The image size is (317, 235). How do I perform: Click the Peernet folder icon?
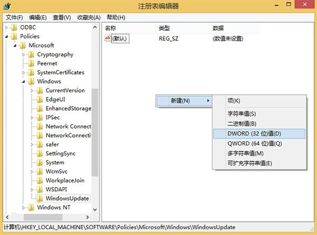pyautogui.click(x=31, y=64)
